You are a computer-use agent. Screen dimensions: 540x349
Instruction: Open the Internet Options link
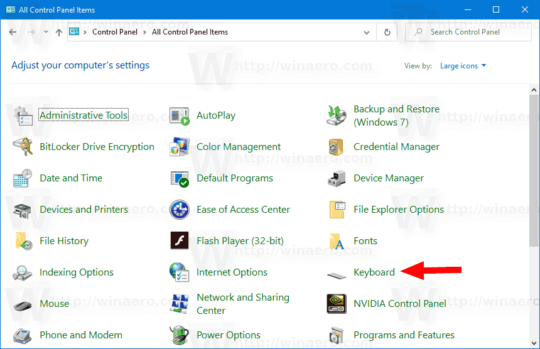click(232, 272)
